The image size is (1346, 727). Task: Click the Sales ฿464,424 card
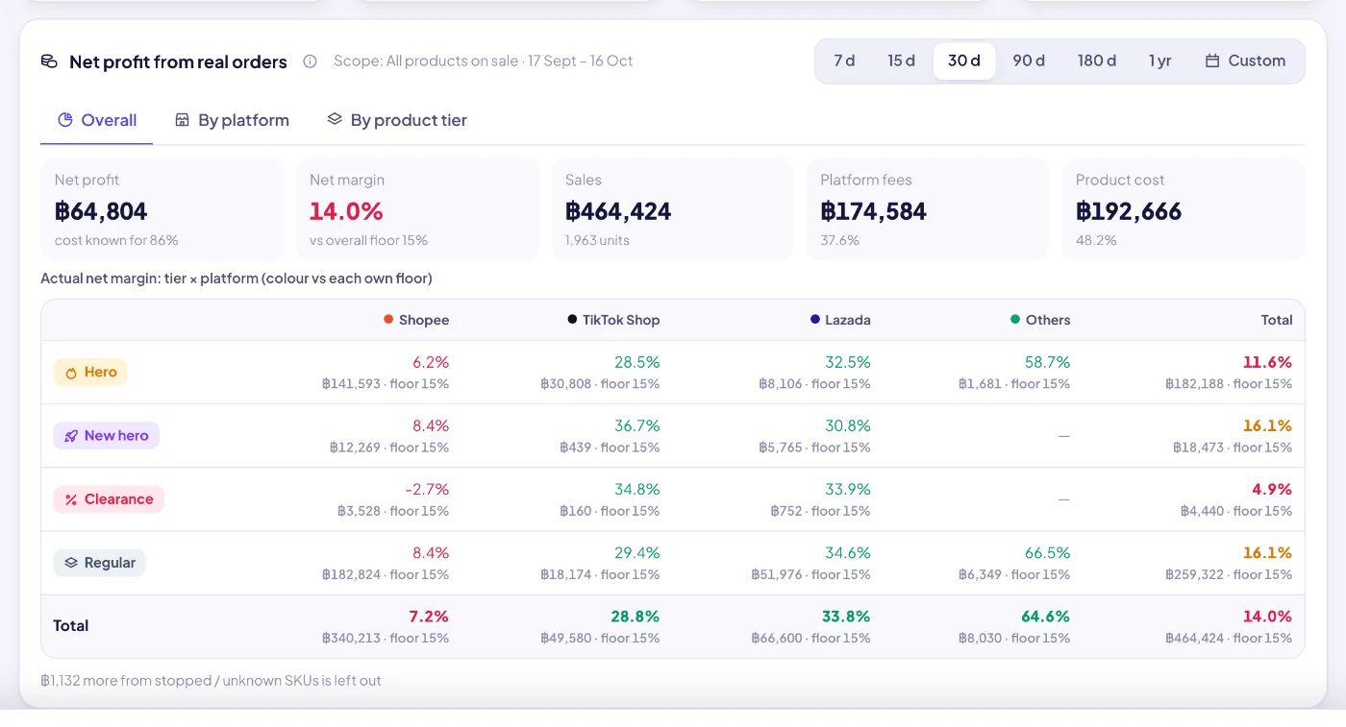coord(673,209)
